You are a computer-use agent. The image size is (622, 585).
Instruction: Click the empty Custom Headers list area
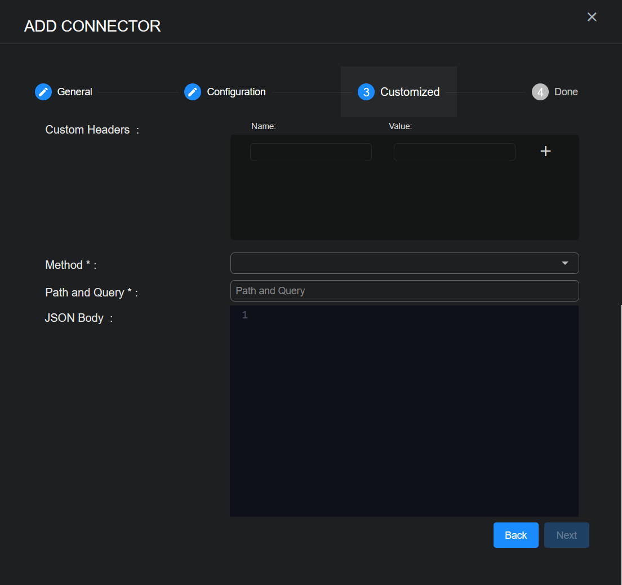404,203
